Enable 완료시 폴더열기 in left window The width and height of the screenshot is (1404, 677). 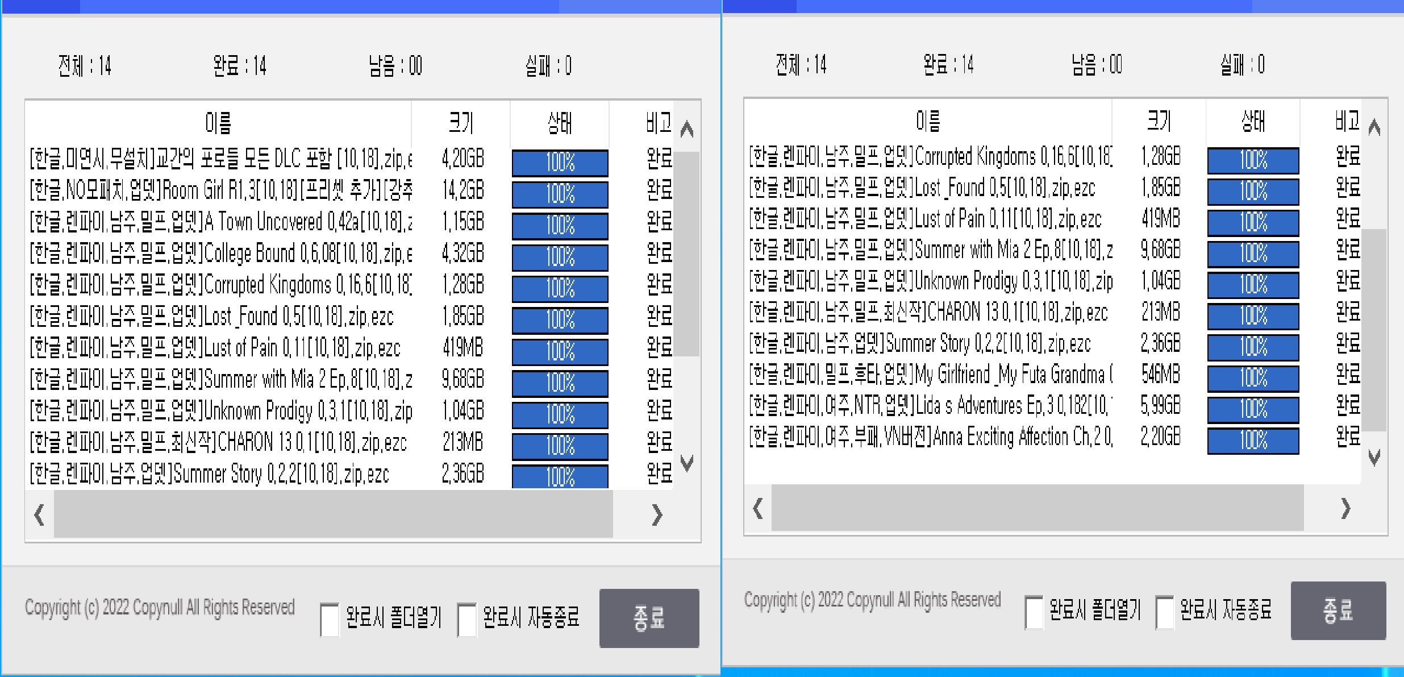[330, 619]
